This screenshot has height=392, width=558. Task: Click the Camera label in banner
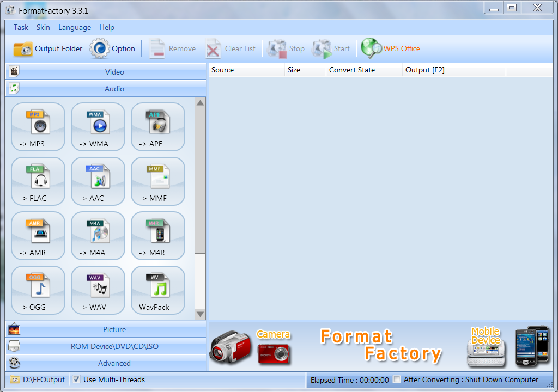click(274, 334)
